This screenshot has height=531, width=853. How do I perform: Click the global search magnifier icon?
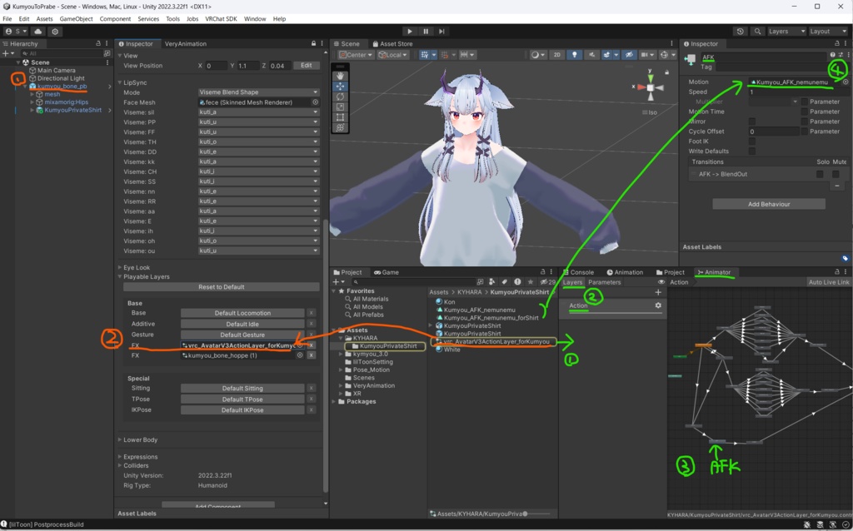pos(757,32)
